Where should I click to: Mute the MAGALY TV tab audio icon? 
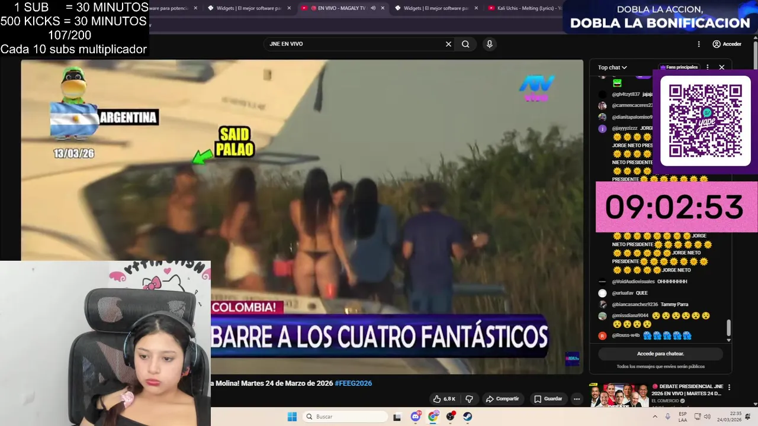tap(373, 8)
